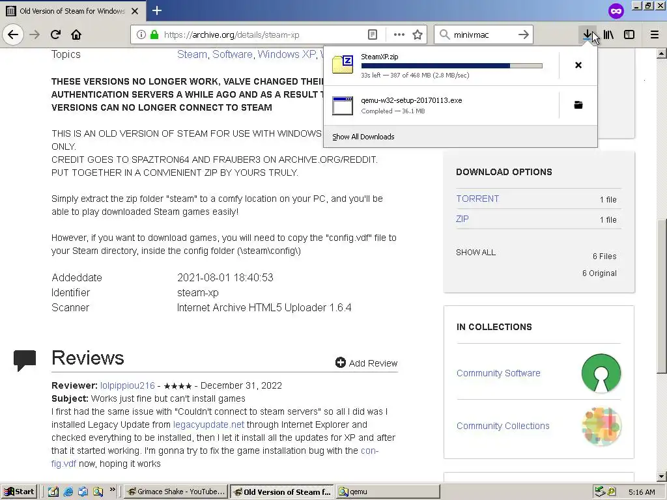667x500 pixels.
Task: Click the 5:16 AM taskbar clock
Action: pyautogui.click(x=641, y=492)
